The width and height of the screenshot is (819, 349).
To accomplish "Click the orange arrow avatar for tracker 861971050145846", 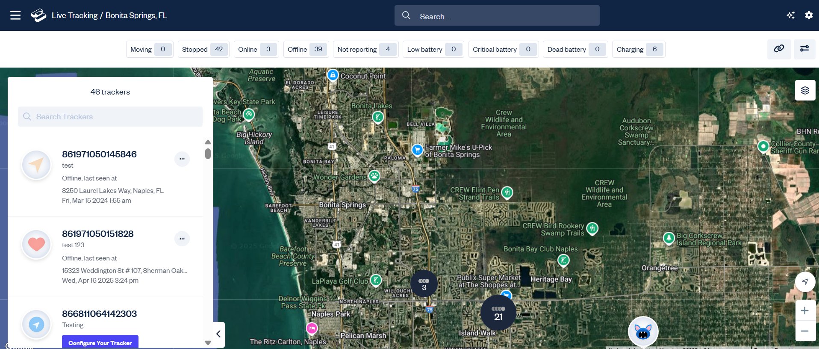I will [36, 165].
